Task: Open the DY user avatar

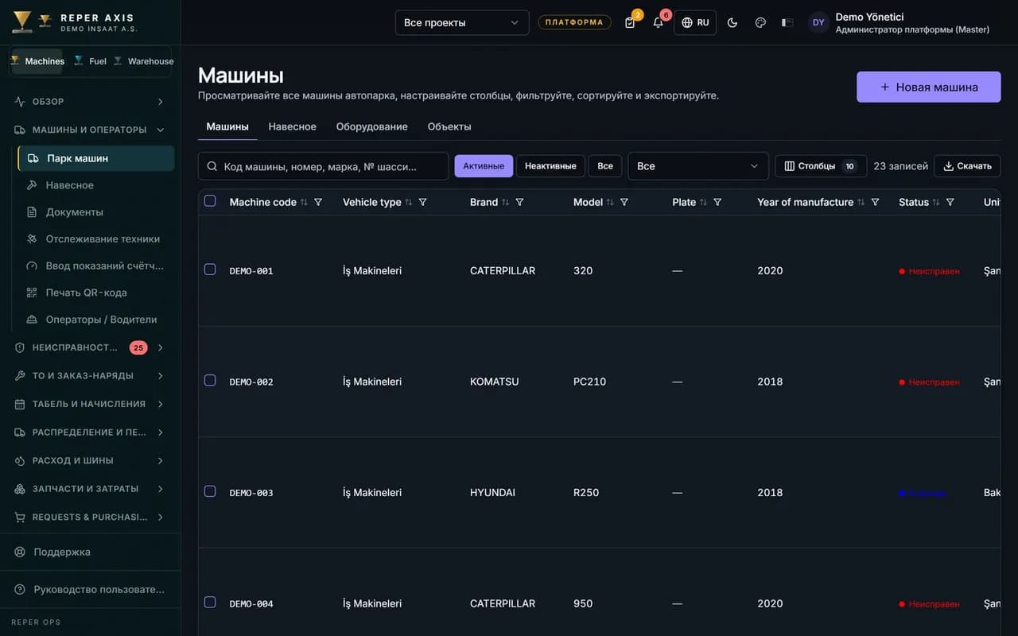Action: point(818,22)
